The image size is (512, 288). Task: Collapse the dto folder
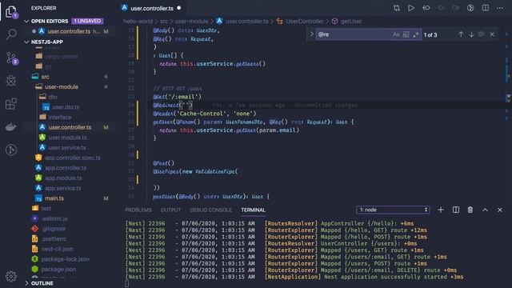point(53,97)
